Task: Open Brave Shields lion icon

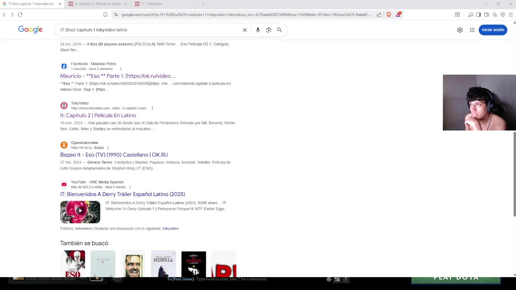Action: coord(389,14)
